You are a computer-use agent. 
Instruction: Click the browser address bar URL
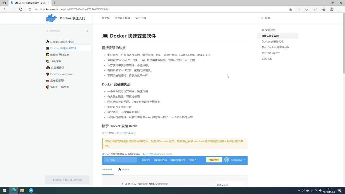(71, 9)
